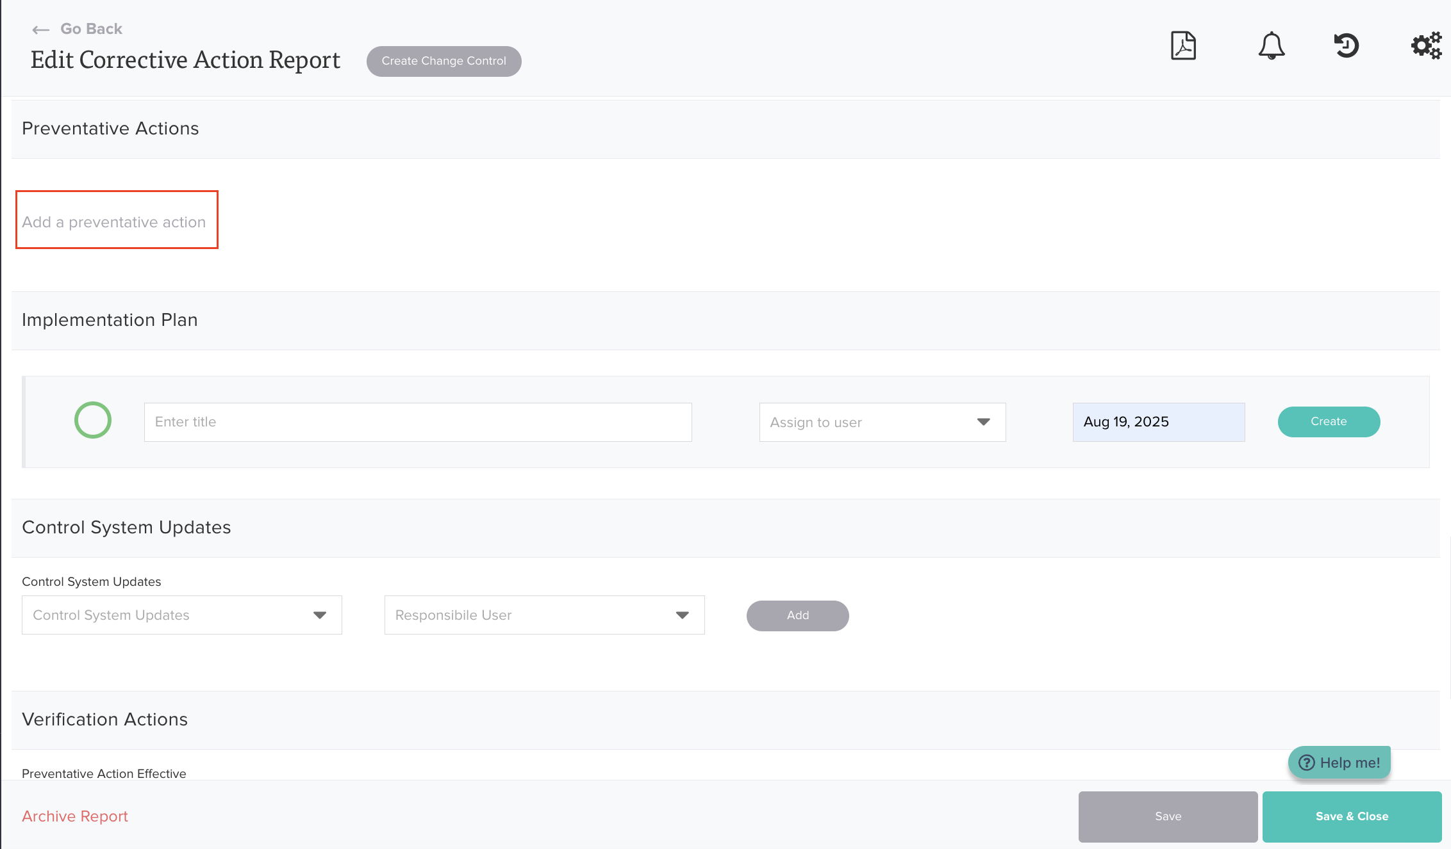Image resolution: width=1451 pixels, height=849 pixels.
Task: Click the Create Change Control button
Action: 444,61
